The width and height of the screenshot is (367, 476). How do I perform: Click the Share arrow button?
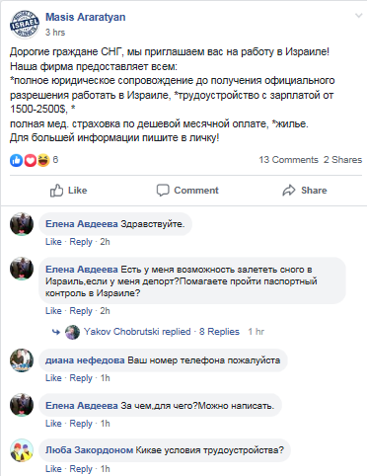pyautogui.click(x=305, y=191)
